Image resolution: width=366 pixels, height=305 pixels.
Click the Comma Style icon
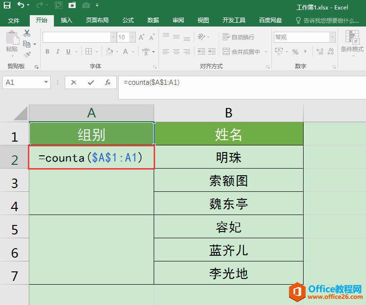pyautogui.click(x=305, y=52)
